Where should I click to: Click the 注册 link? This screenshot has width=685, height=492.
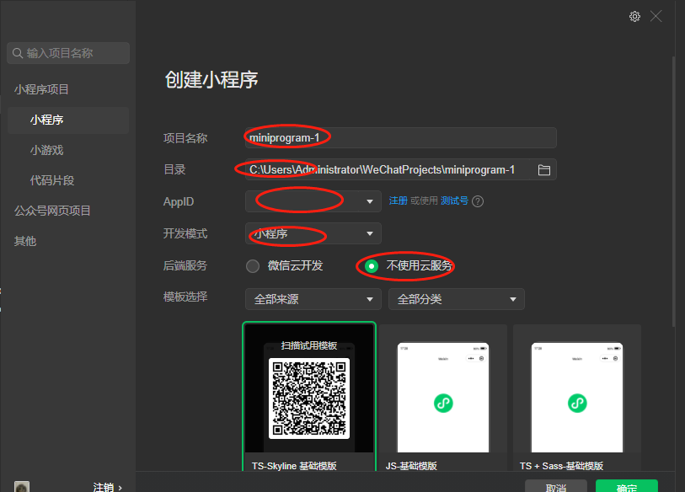[x=398, y=201]
